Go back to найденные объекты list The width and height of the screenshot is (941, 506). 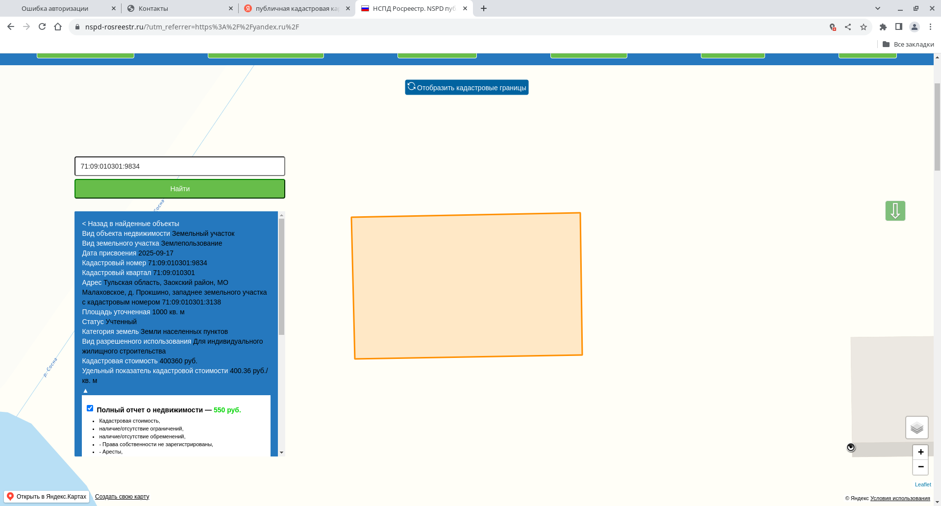coord(130,224)
